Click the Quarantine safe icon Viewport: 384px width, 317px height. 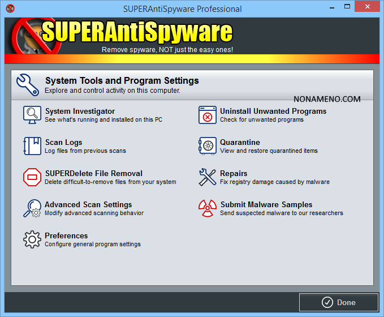(x=208, y=146)
